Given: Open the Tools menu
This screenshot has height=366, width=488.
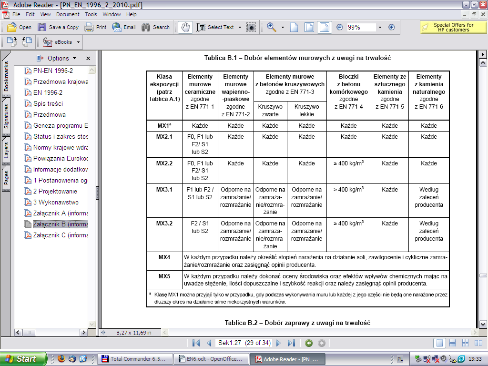Looking at the screenshot, I should click(x=91, y=14).
